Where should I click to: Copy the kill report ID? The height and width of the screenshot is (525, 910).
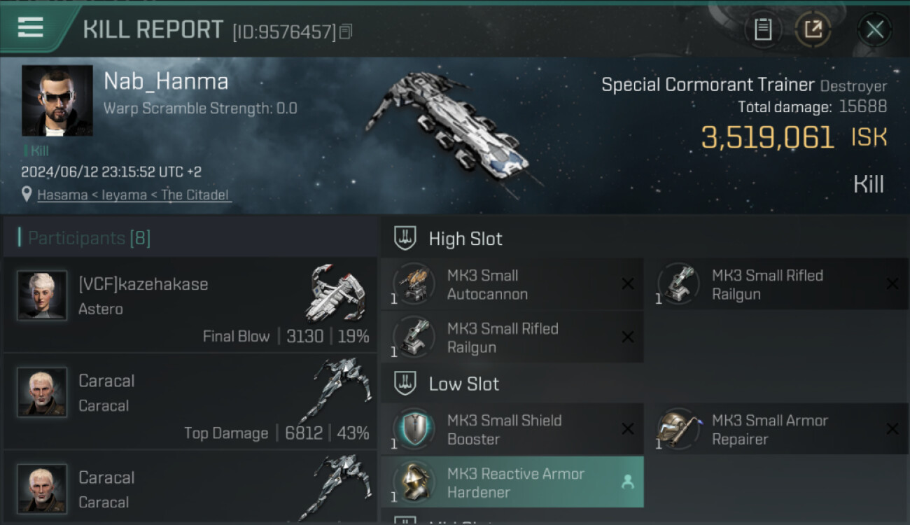345,31
